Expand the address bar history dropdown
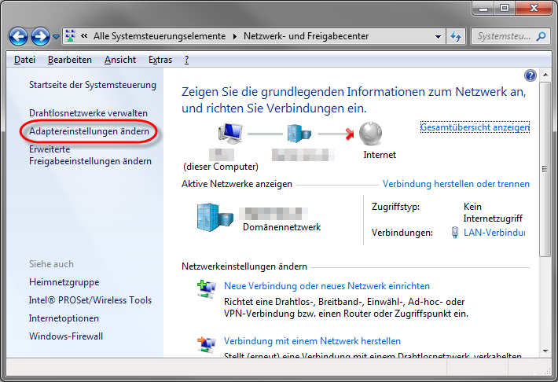 [x=438, y=36]
